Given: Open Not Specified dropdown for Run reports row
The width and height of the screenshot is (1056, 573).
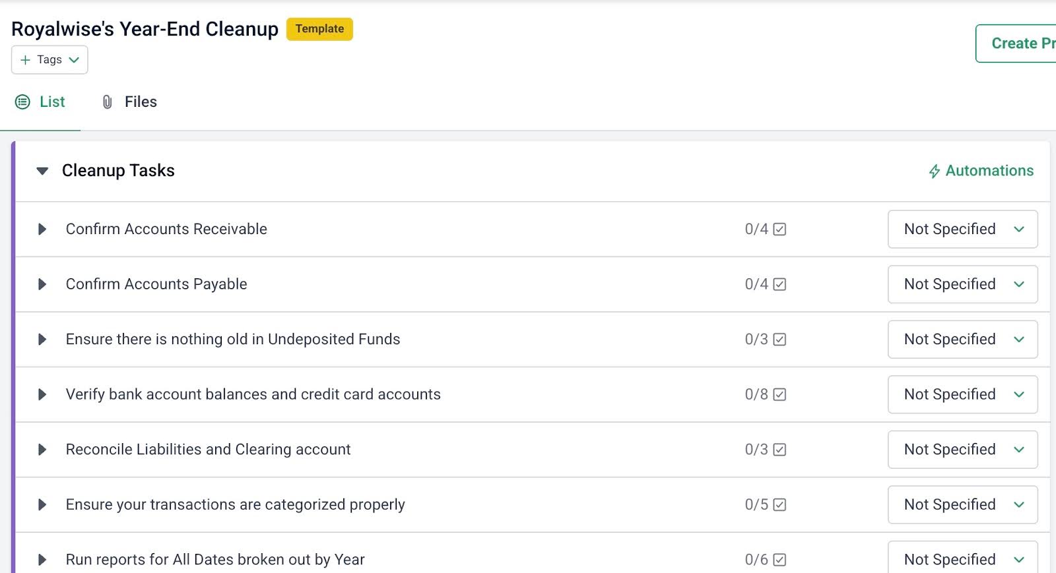Looking at the screenshot, I should pyautogui.click(x=962, y=557).
